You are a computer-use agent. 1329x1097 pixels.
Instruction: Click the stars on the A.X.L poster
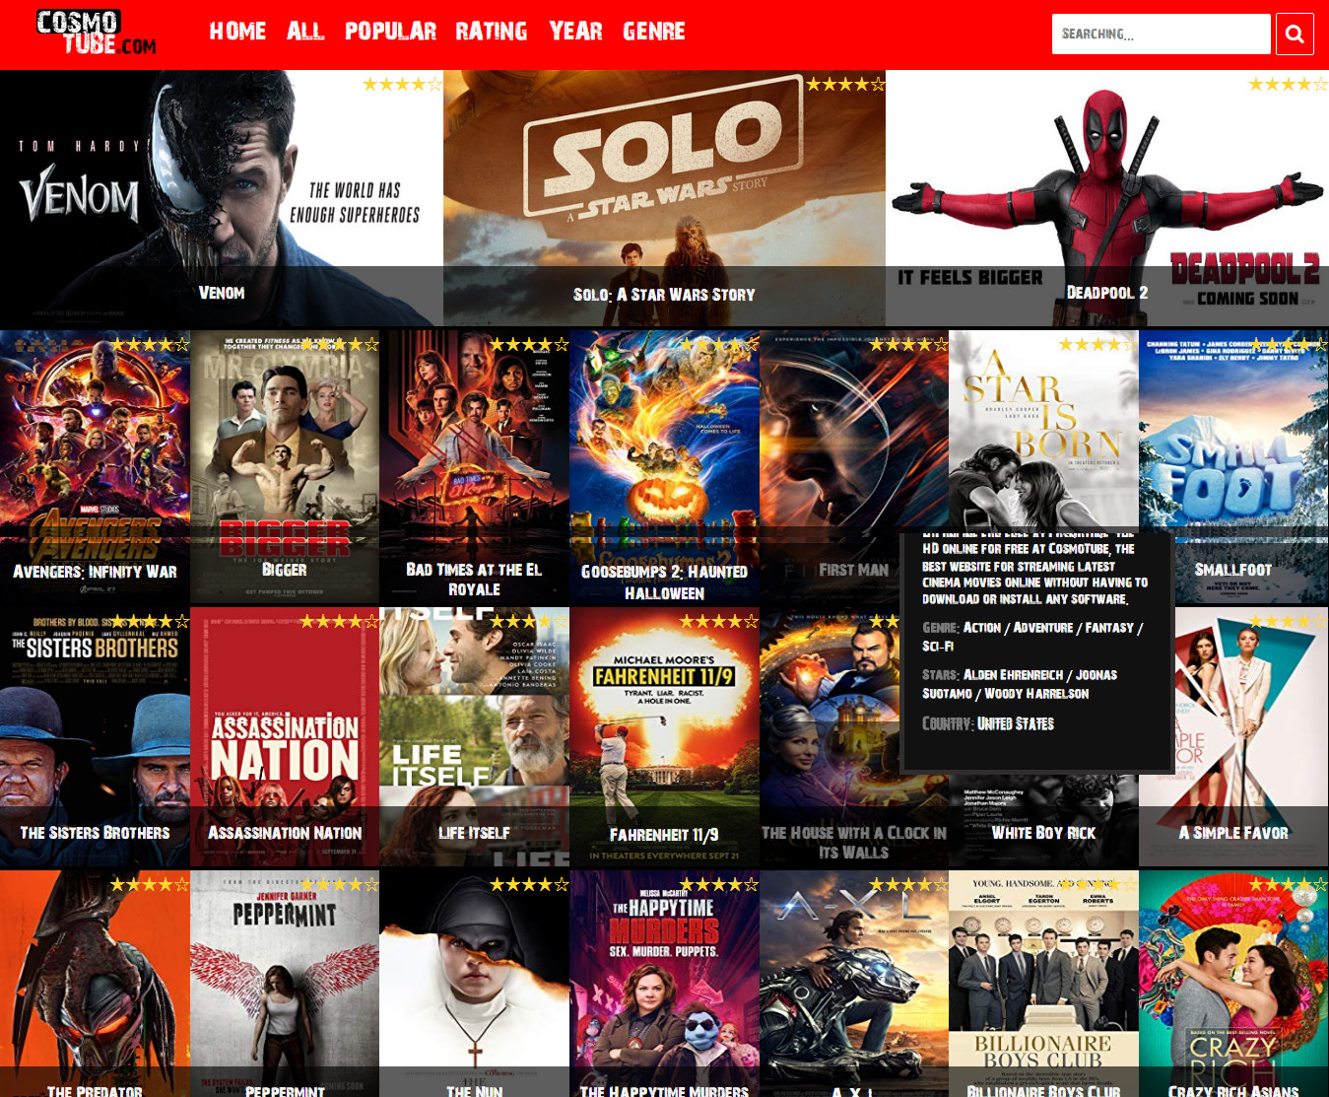tap(908, 885)
